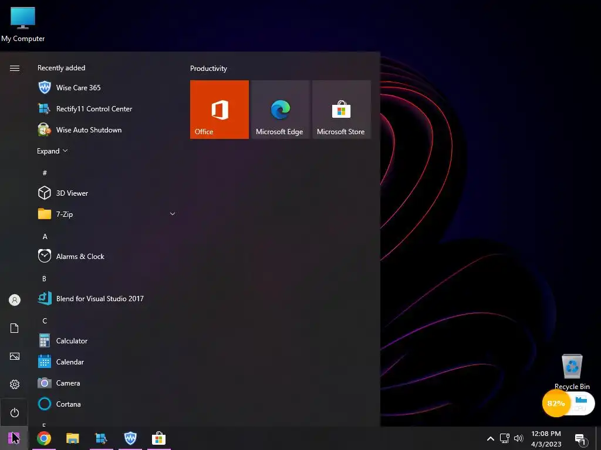Screen dimensions: 601x450
Task: Open File Explorer from the taskbar
Action: (x=72, y=438)
